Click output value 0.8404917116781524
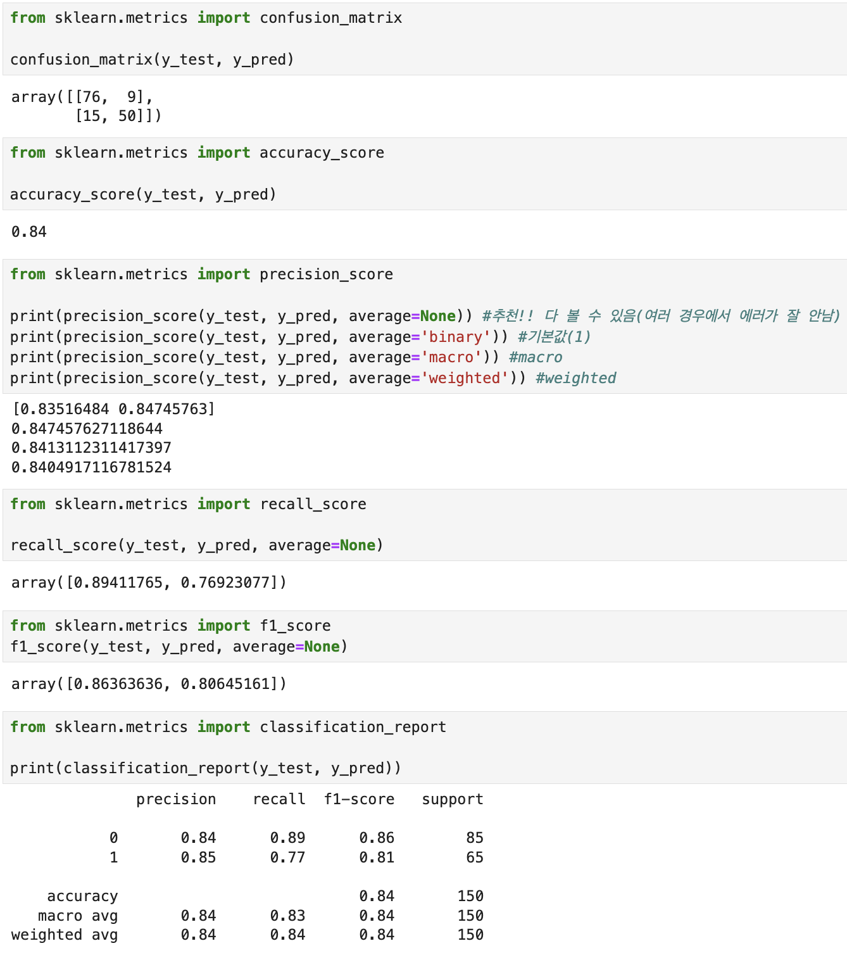847x960 pixels. [x=91, y=467]
